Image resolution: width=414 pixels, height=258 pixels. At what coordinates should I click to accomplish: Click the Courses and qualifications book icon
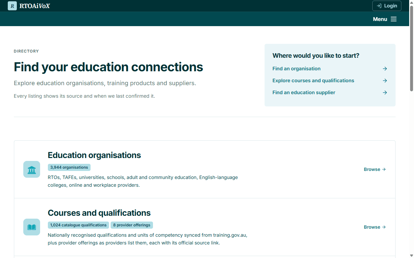coord(32,227)
